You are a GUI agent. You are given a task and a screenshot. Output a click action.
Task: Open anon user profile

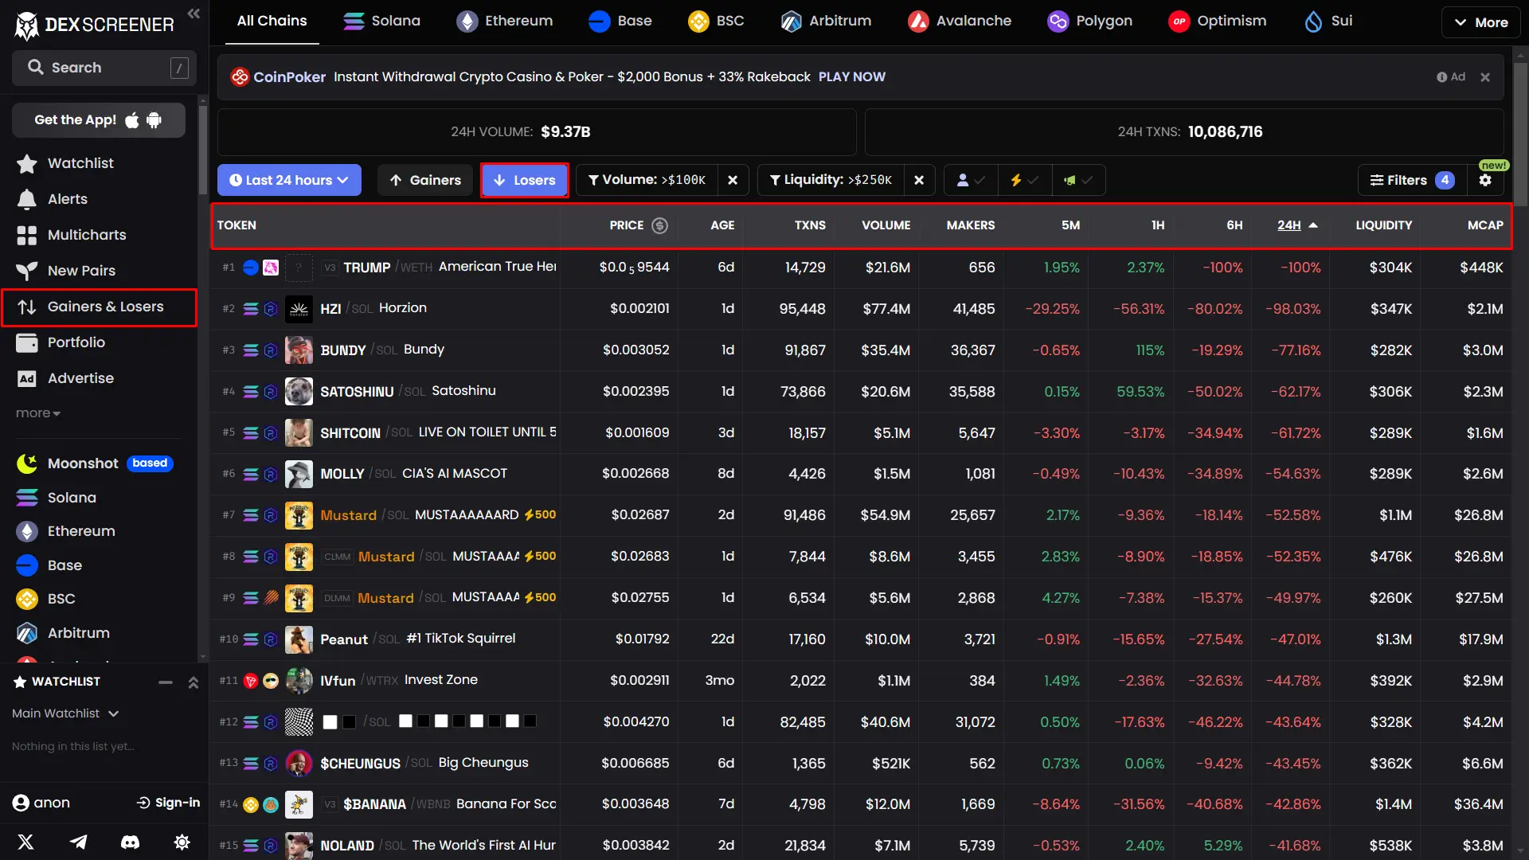(41, 803)
